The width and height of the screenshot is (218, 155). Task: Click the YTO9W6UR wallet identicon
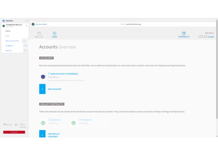73,123
